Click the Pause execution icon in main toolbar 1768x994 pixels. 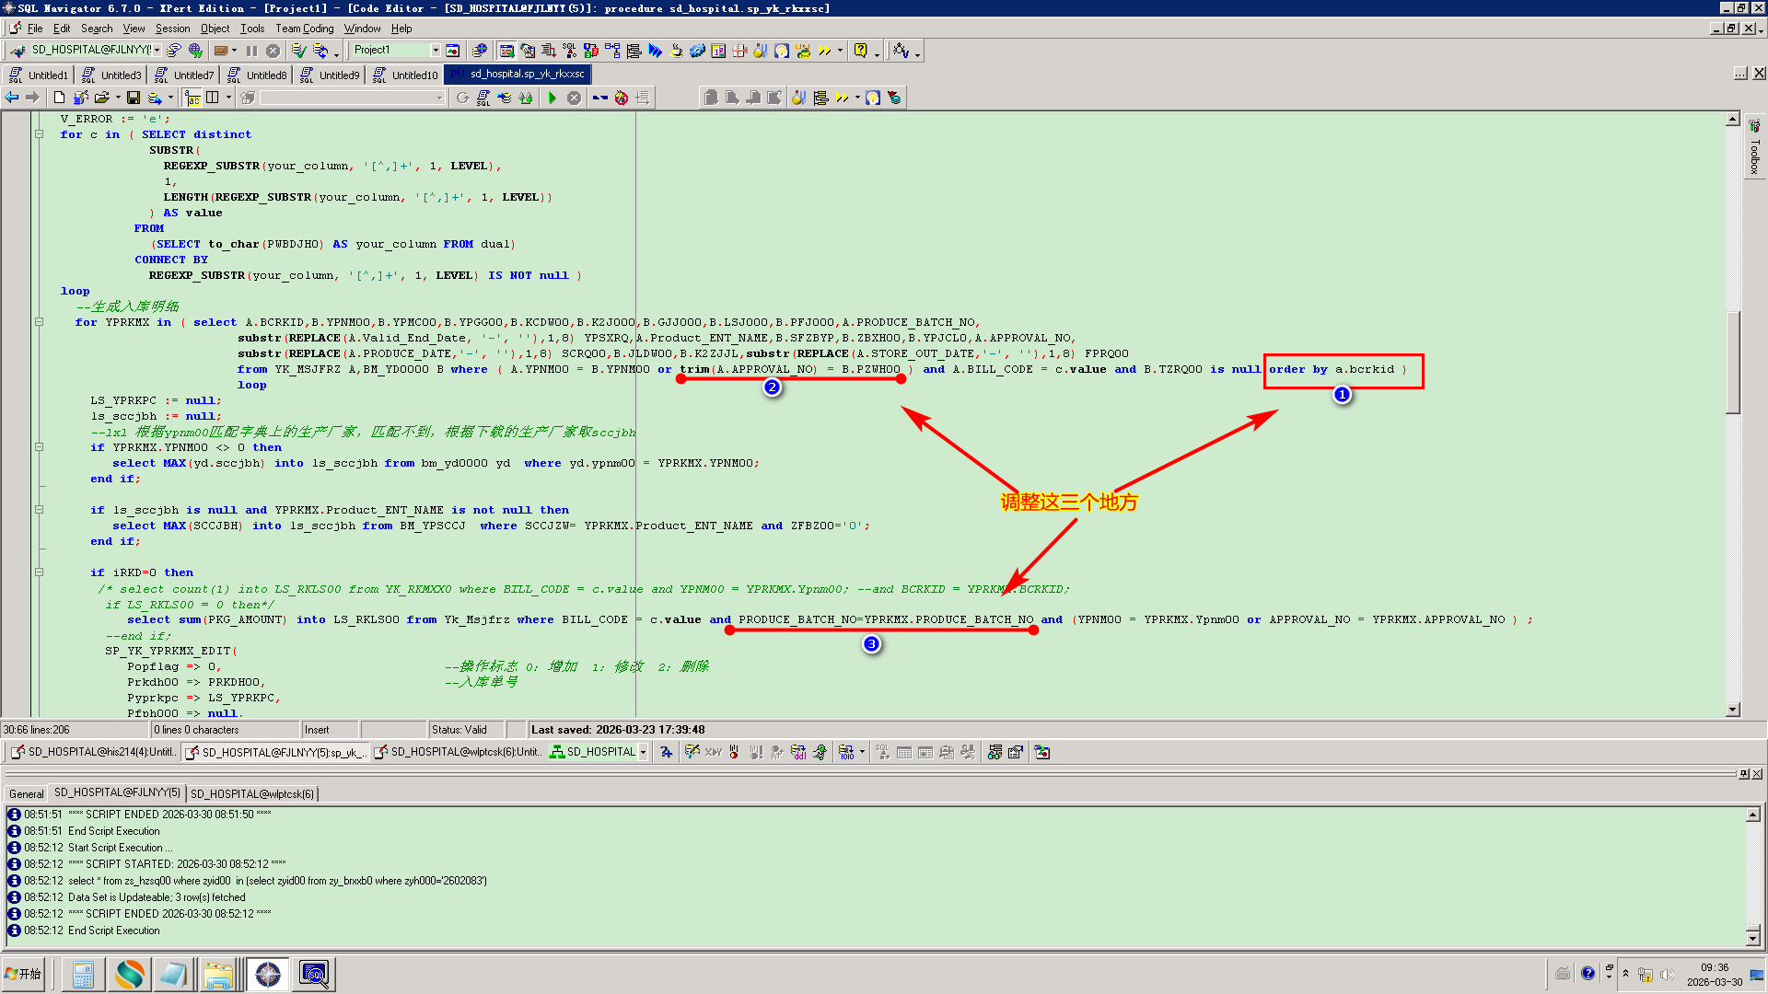(x=251, y=51)
